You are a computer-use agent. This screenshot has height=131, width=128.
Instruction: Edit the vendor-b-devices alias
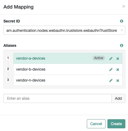pyautogui.click(x=111, y=70)
